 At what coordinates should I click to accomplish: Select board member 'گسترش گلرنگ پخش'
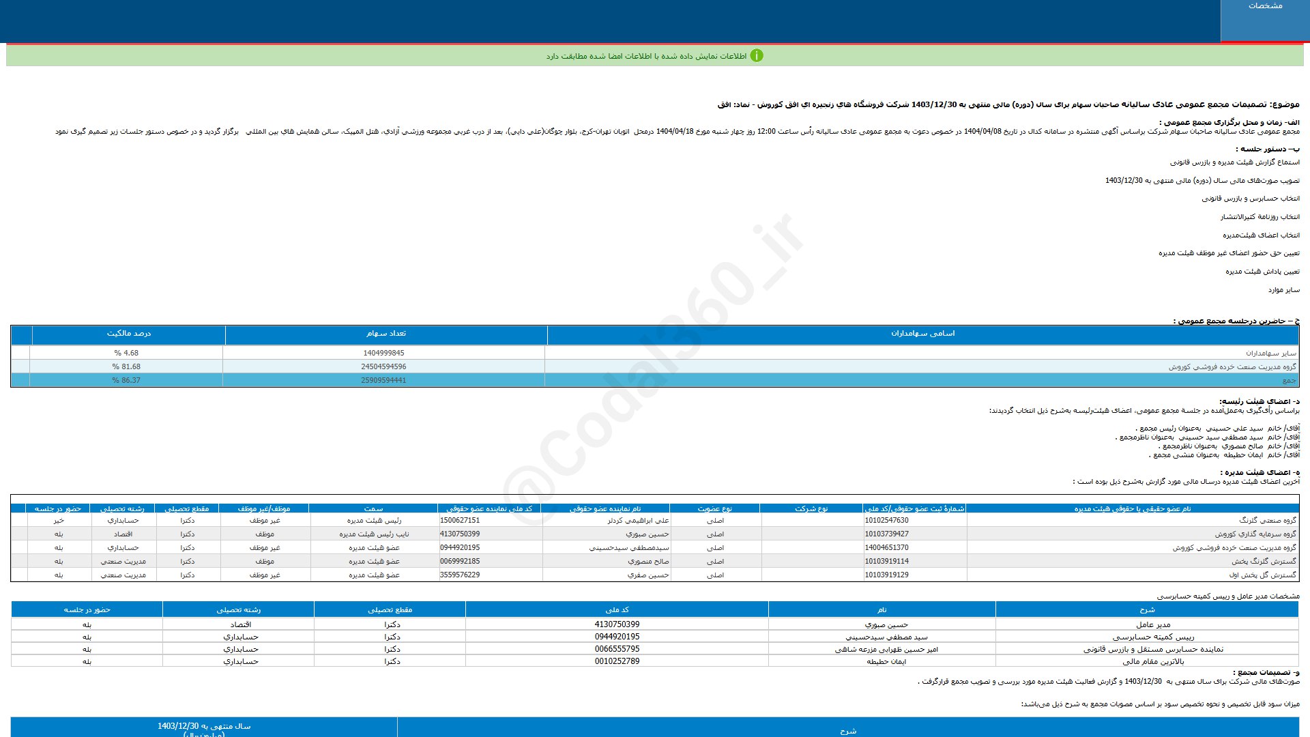(x=1264, y=562)
